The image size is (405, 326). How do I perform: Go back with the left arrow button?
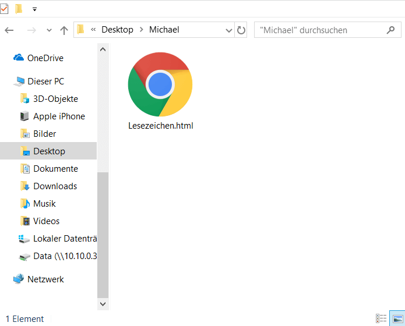coord(9,30)
